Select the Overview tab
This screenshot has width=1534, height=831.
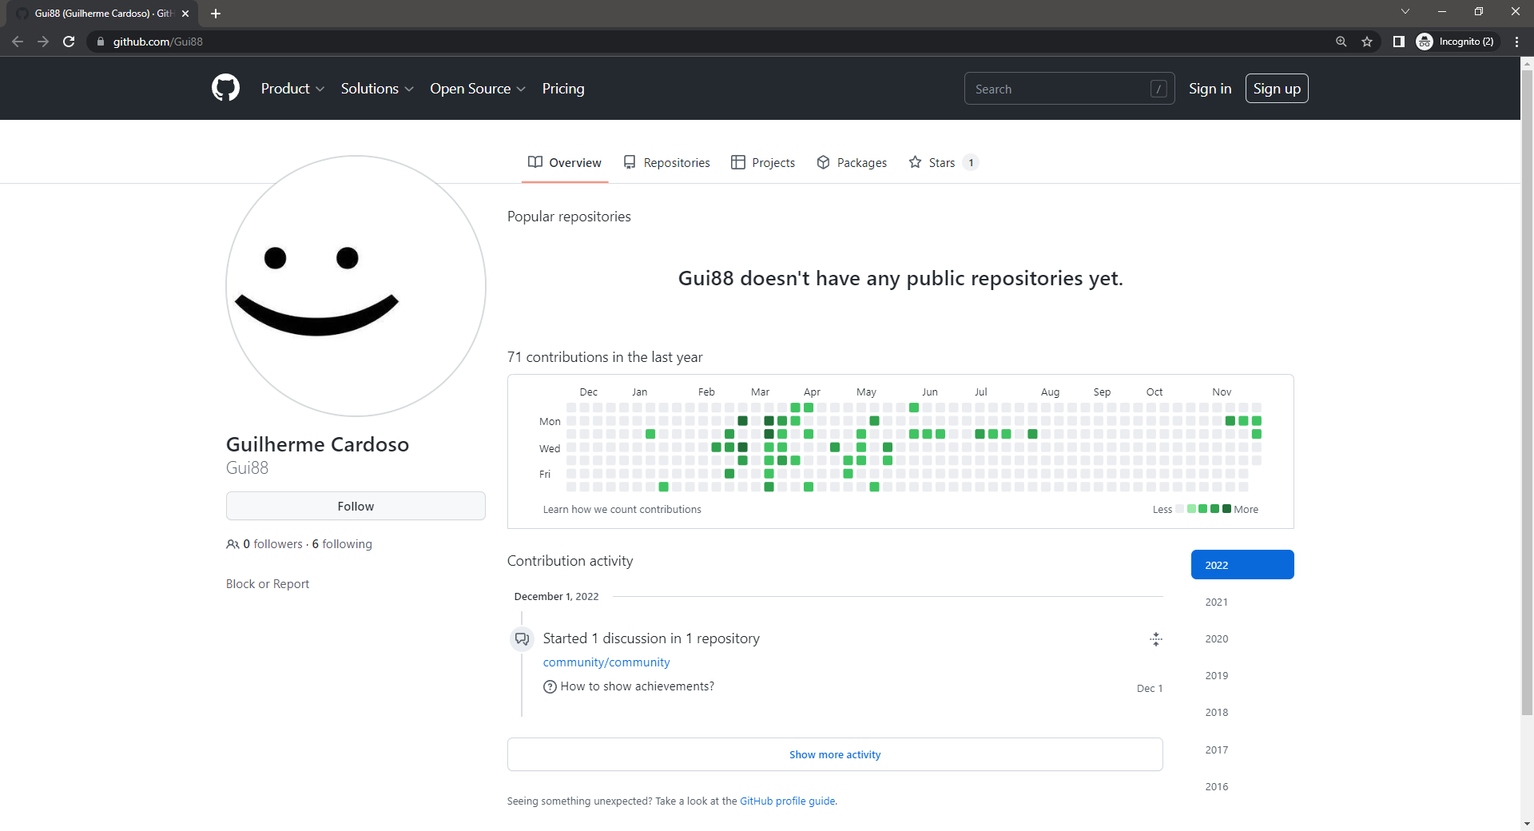click(565, 162)
